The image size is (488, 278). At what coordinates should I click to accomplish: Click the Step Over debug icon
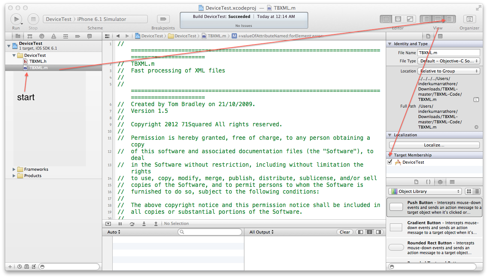point(132,224)
